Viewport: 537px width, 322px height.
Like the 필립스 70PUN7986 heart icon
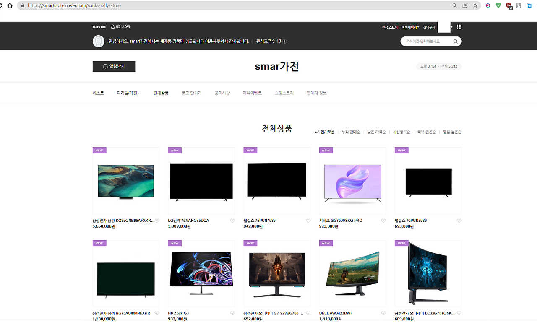[459, 221]
